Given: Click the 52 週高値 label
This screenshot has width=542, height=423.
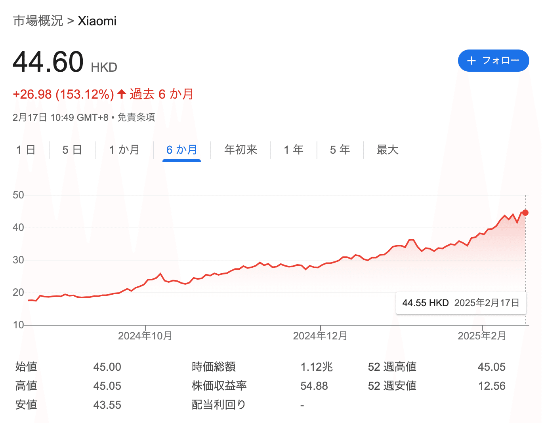Looking at the screenshot, I should [392, 367].
